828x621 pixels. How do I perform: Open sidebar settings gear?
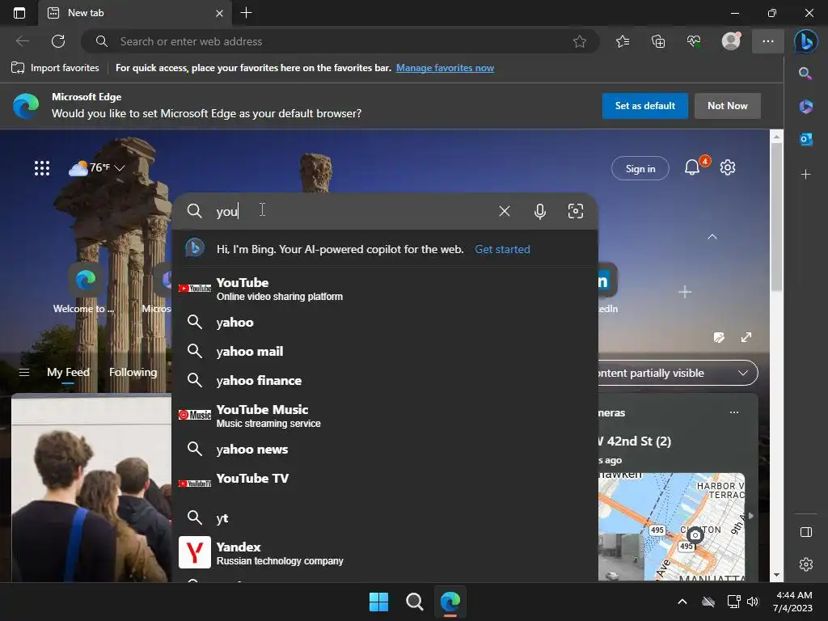click(x=806, y=564)
